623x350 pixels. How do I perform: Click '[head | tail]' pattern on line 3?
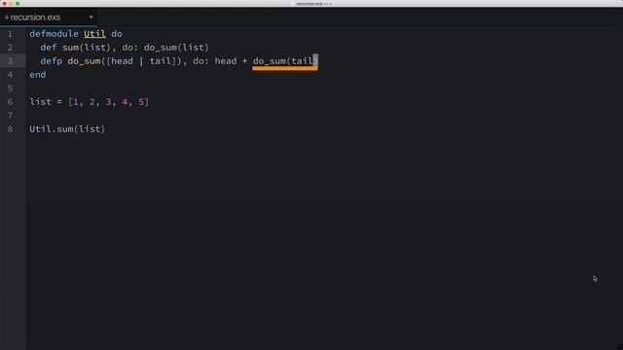(x=141, y=61)
